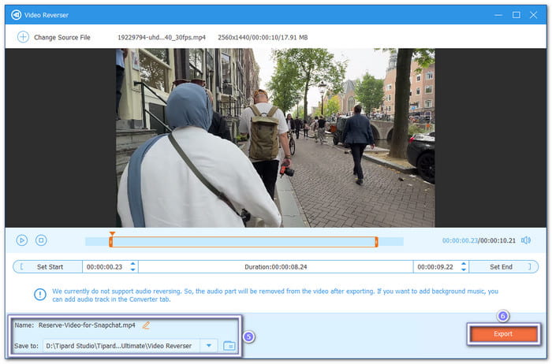Click the left trim handle on the timeline
This screenshot has width=552, height=364.
111,242
